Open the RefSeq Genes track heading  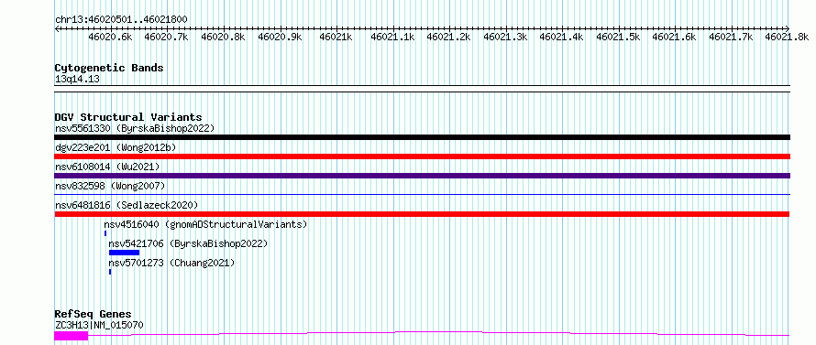[x=93, y=315]
